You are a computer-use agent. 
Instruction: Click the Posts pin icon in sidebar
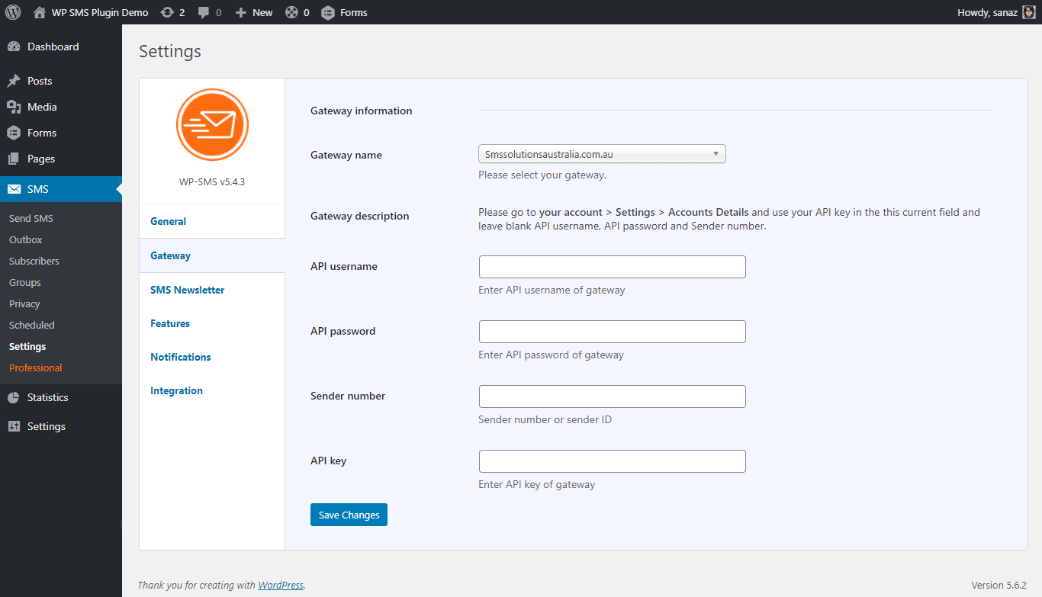point(14,81)
